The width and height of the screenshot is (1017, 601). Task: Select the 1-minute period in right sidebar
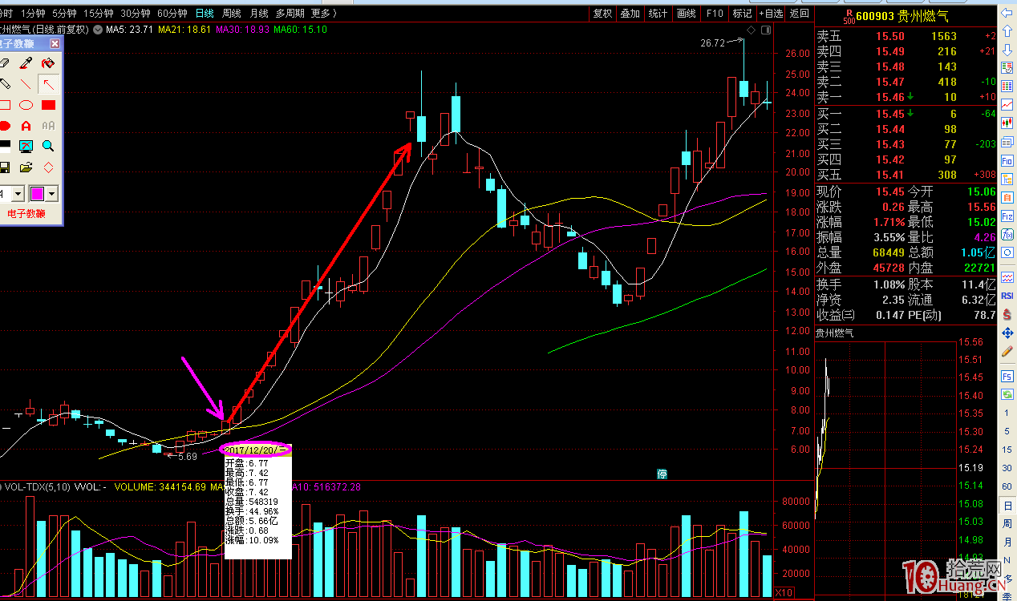point(1007,413)
